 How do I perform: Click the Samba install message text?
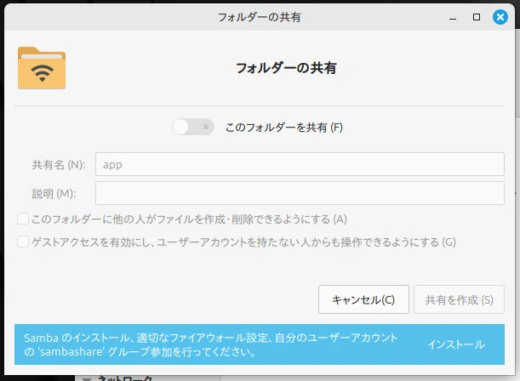210,344
